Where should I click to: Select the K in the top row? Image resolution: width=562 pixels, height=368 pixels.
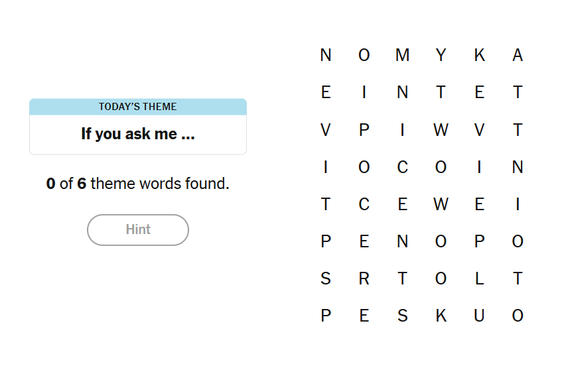point(479,55)
